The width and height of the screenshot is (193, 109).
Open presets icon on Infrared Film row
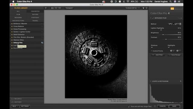(x=42, y=43)
